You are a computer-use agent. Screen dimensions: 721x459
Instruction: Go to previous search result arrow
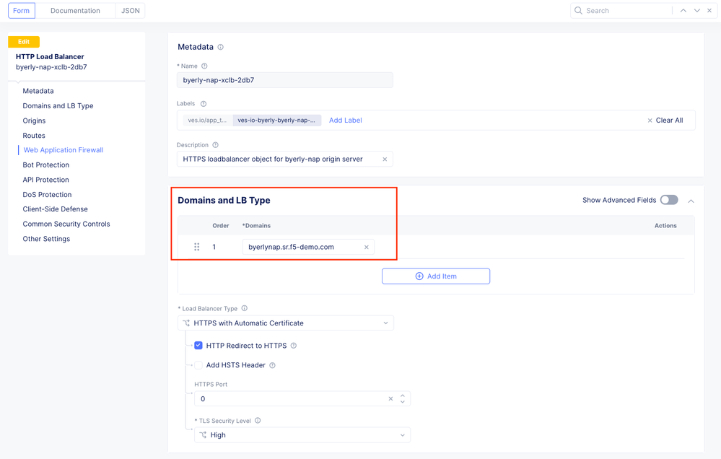[x=683, y=11]
